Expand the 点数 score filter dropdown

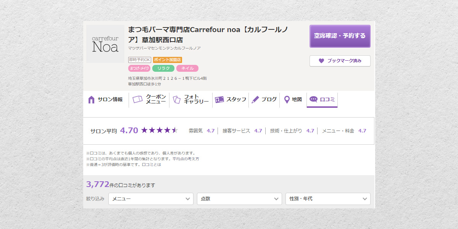pos(239,199)
